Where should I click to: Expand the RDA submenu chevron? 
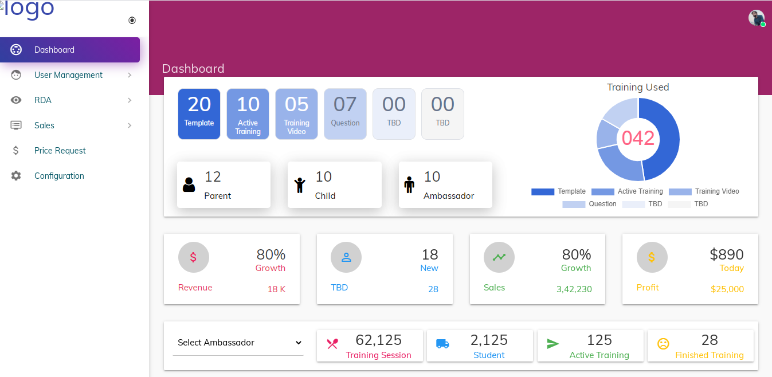click(x=130, y=100)
